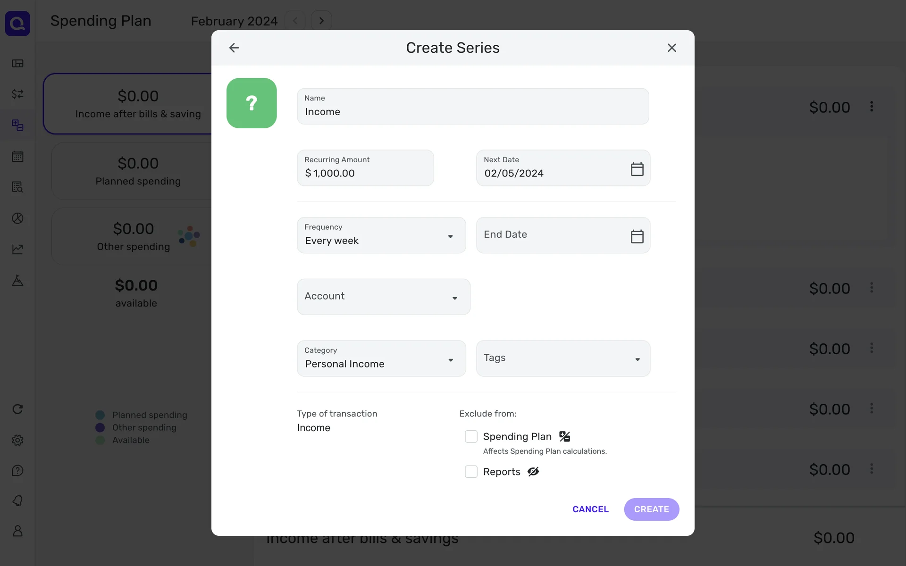906x566 pixels.
Task: Enable exclude from Spending Plan checkbox
Action: click(471, 436)
